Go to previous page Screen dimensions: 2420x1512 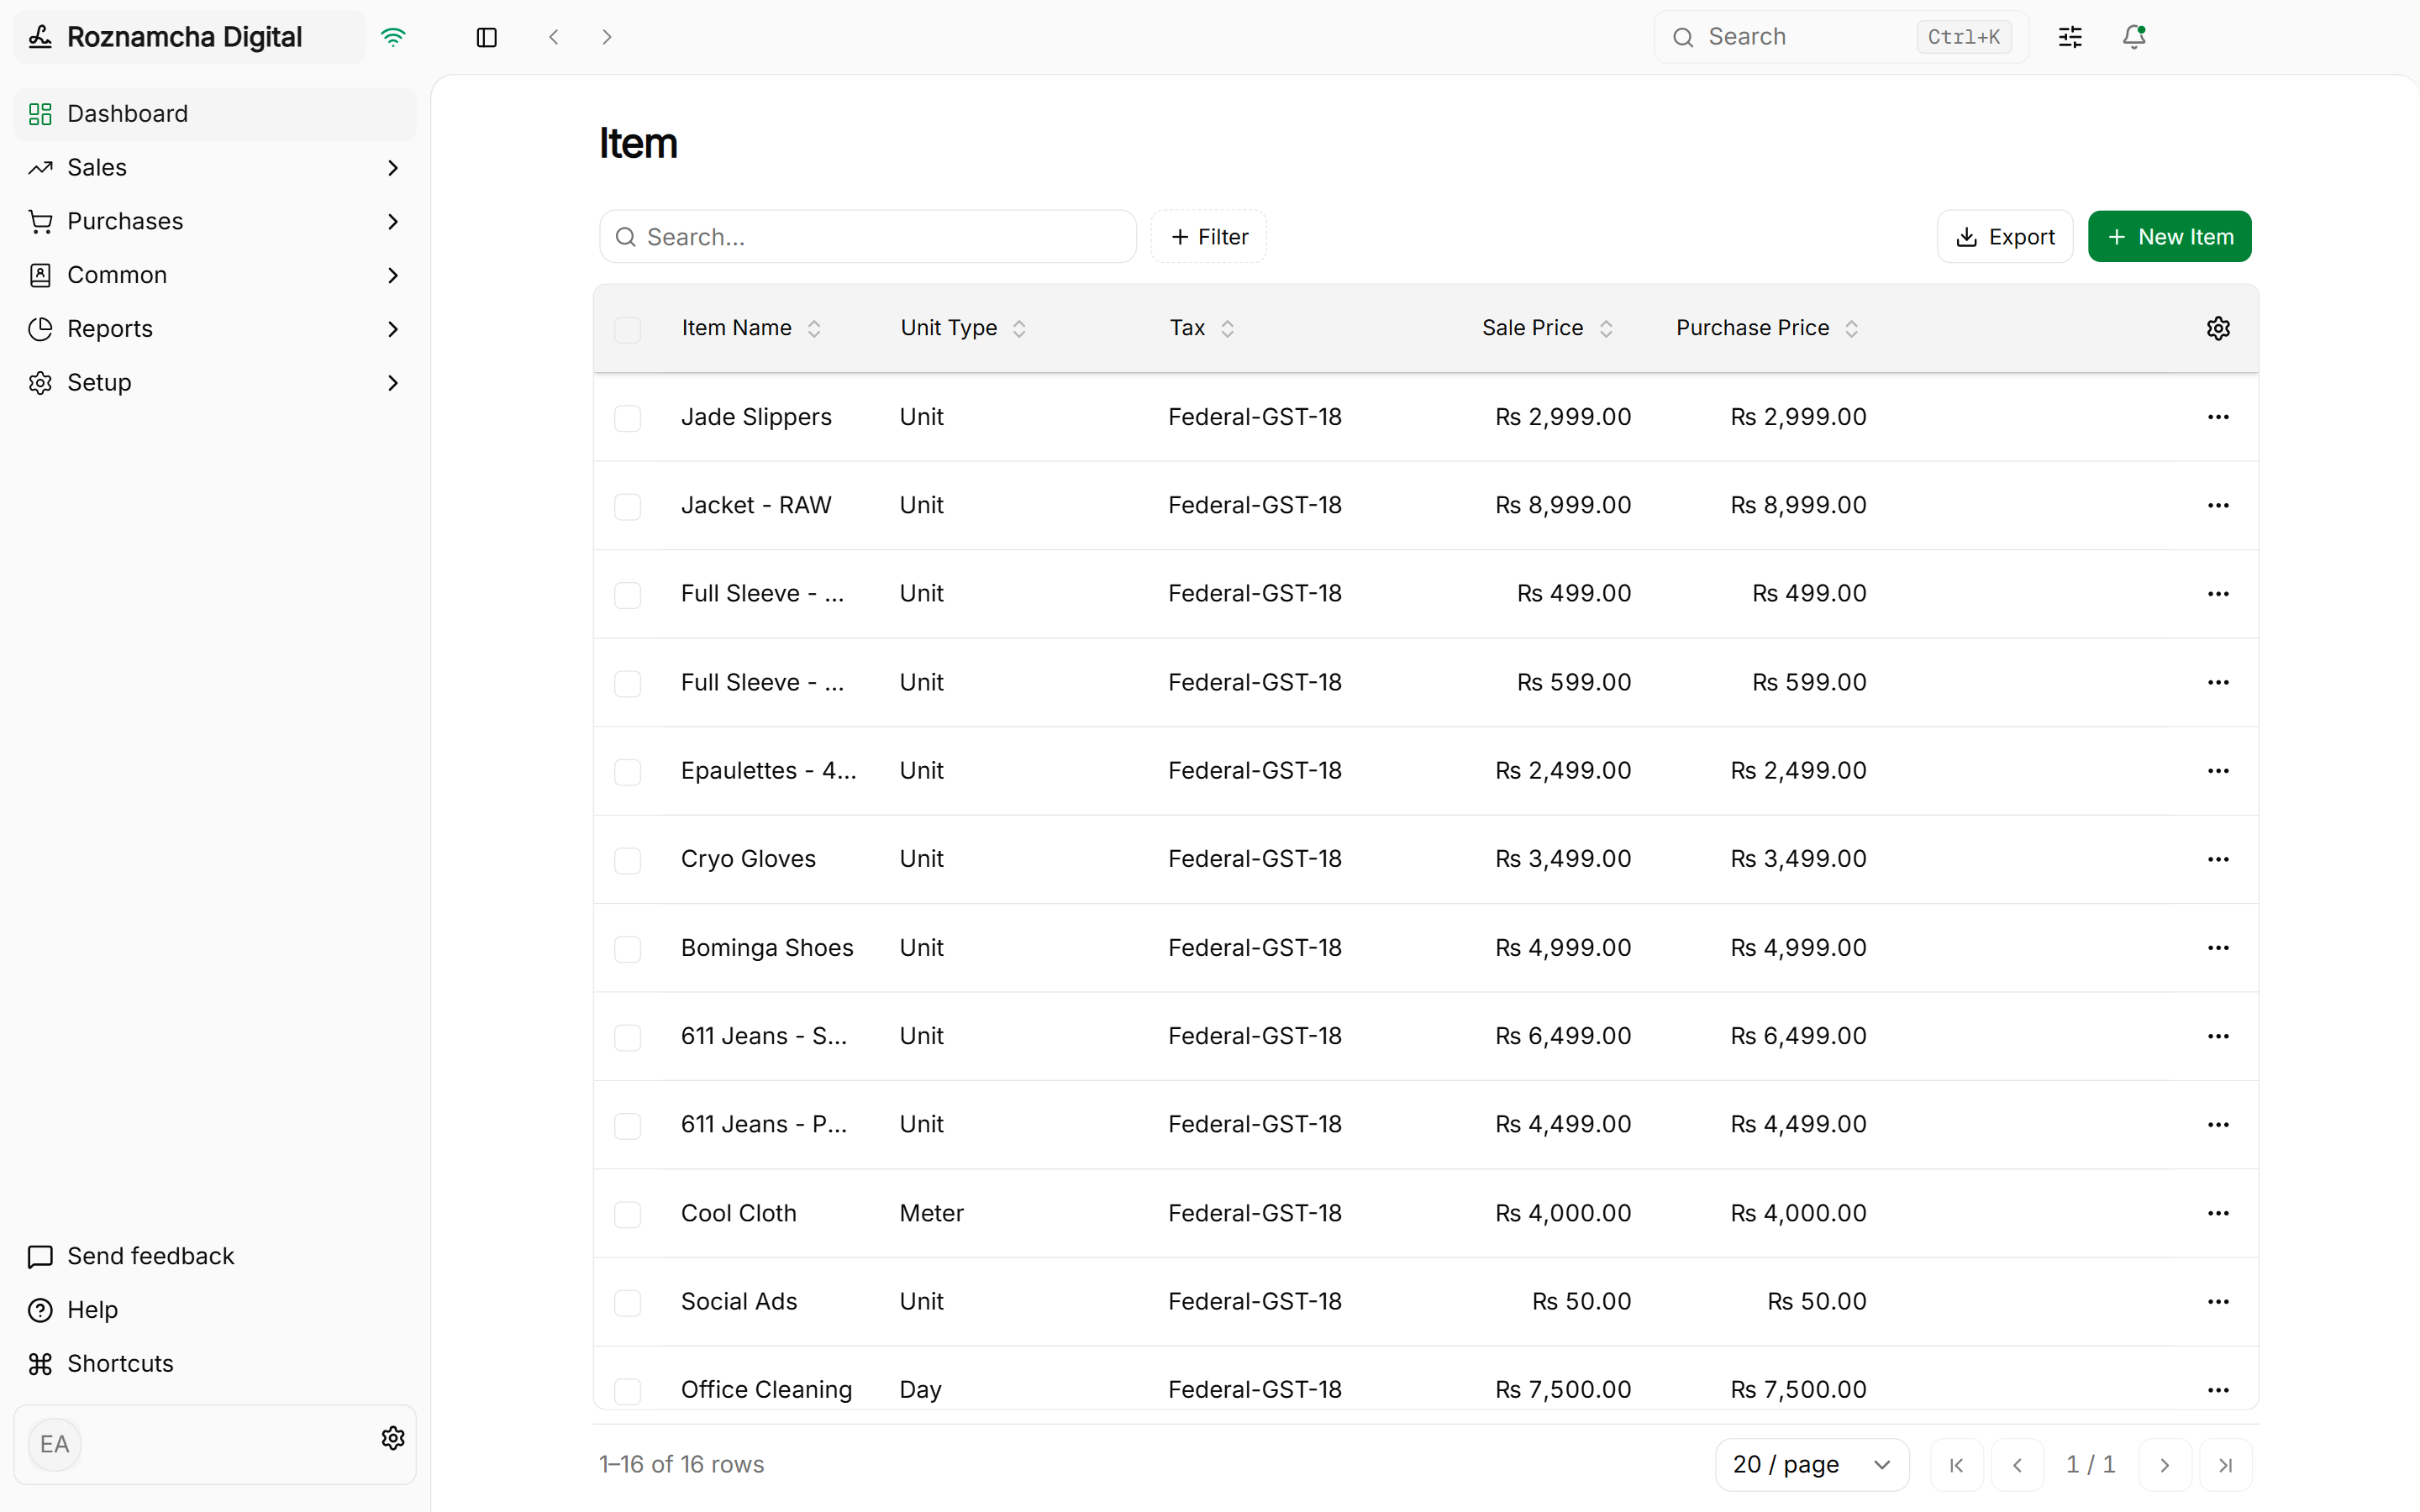tap(2018, 1465)
